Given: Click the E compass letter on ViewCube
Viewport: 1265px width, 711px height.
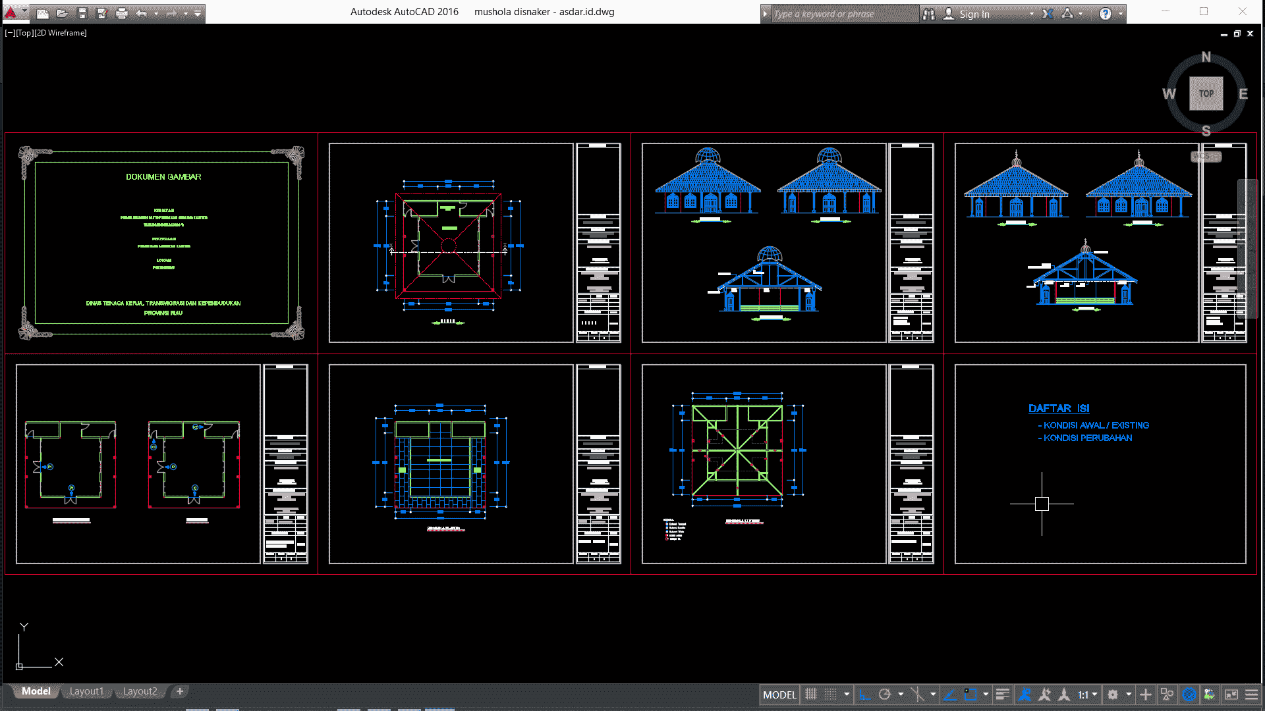Looking at the screenshot, I should tap(1243, 94).
